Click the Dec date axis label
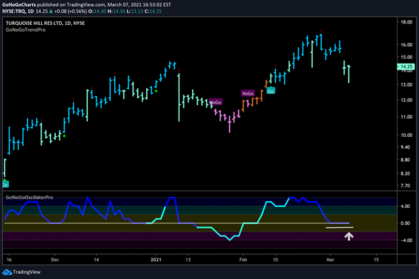 click(x=55, y=260)
